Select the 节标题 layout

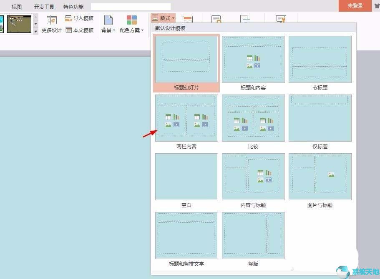point(320,63)
